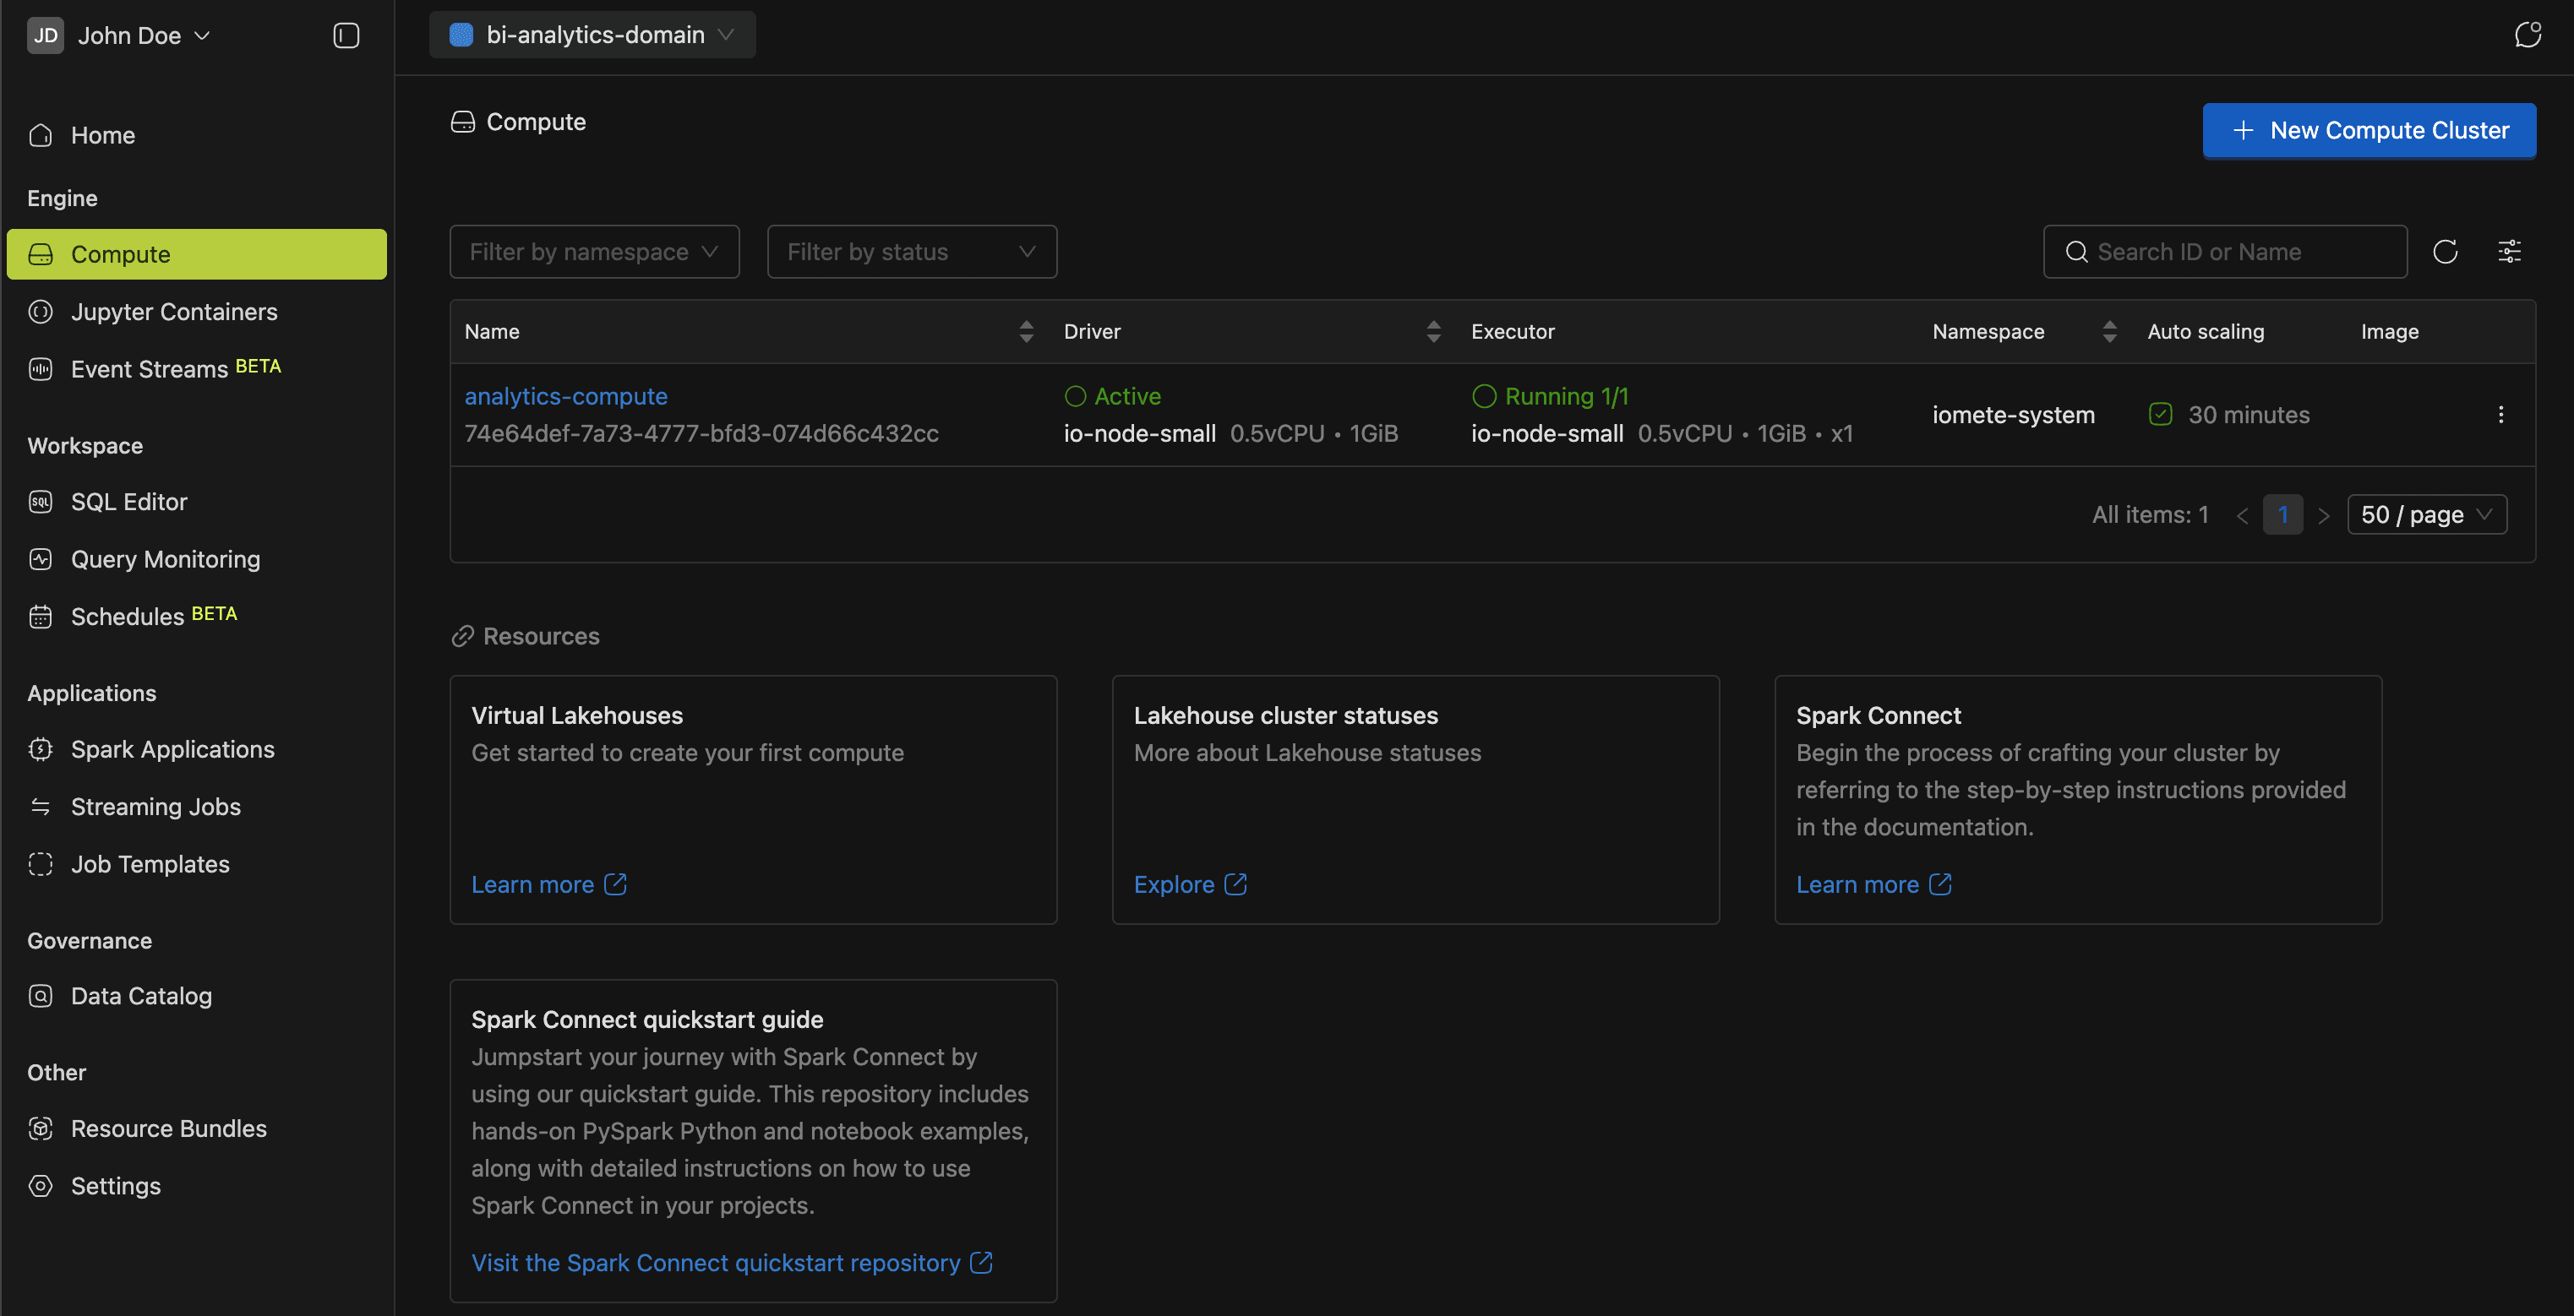Sort table by Driver column

point(1433,331)
